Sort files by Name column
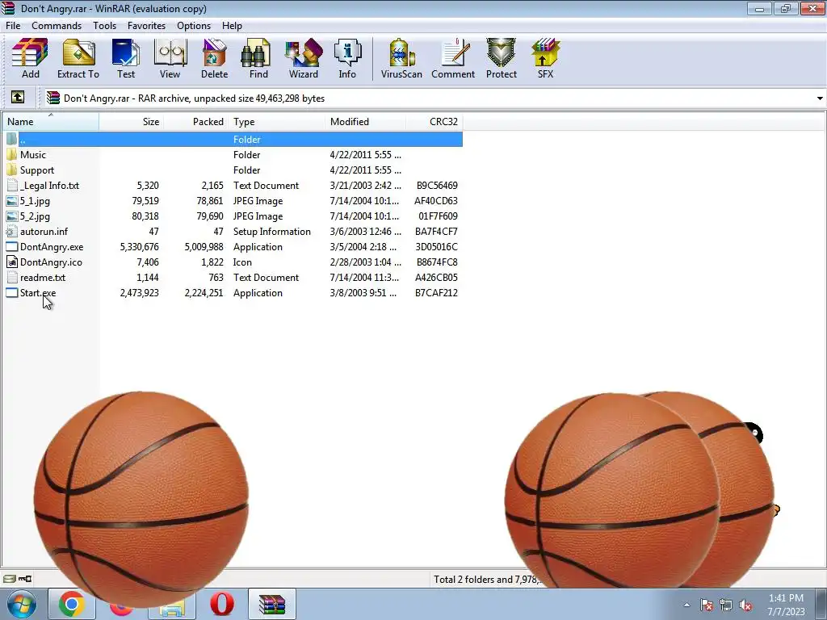 [51, 122]
